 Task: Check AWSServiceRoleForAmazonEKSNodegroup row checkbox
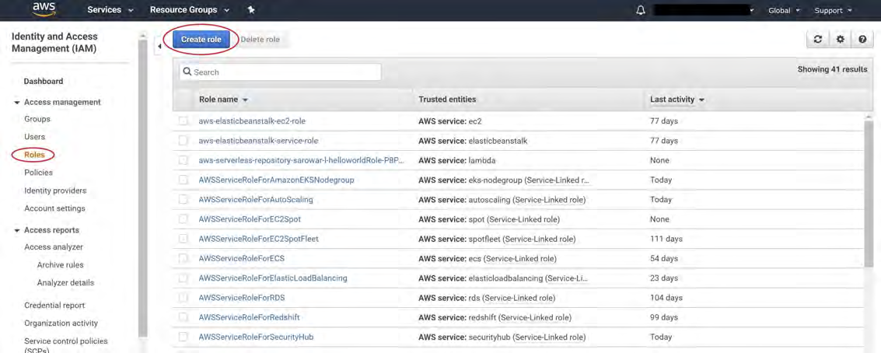click(184, 180)
